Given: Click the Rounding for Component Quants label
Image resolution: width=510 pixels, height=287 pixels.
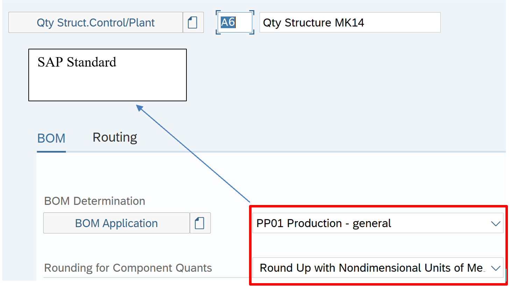Looking at the screenshot, I should (128, 268).
